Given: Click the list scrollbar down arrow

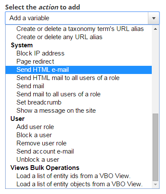Looking at the screenshot, I should [155, 185].
